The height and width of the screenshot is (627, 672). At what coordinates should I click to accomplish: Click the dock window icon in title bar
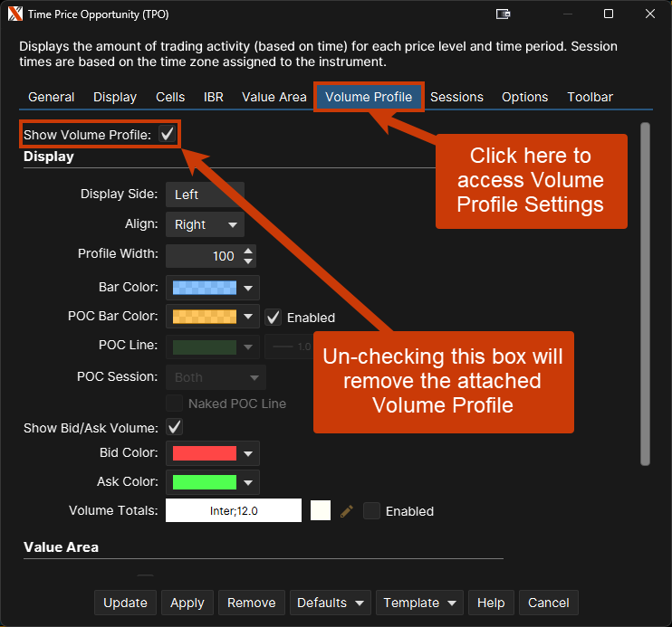click(x=504, y=14)
